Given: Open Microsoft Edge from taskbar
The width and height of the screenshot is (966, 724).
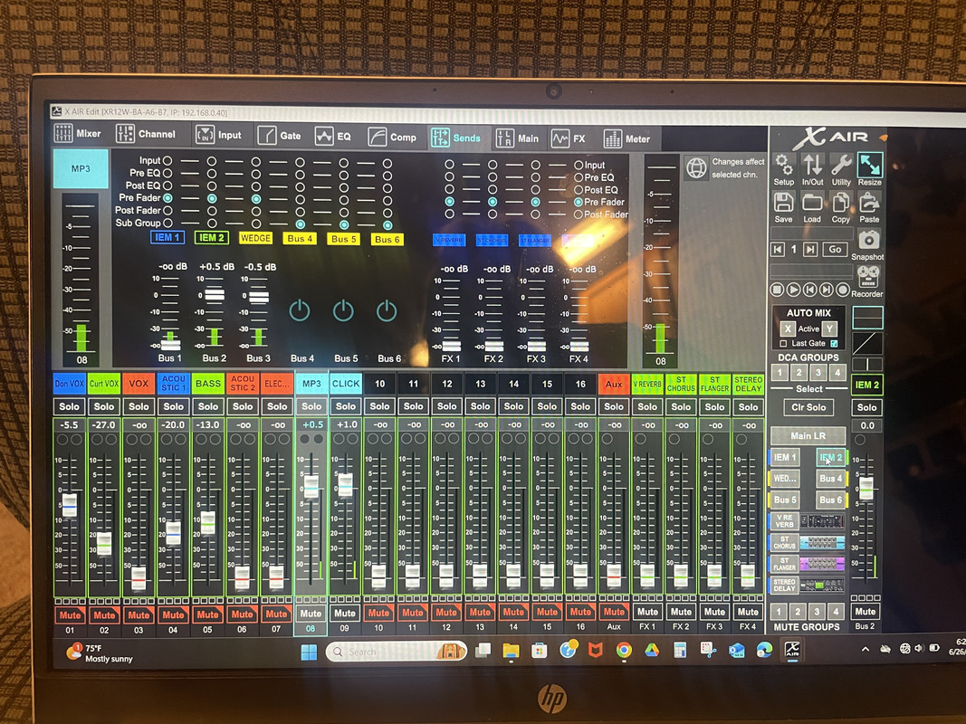Looking at the screenshot, I should 764,650.
